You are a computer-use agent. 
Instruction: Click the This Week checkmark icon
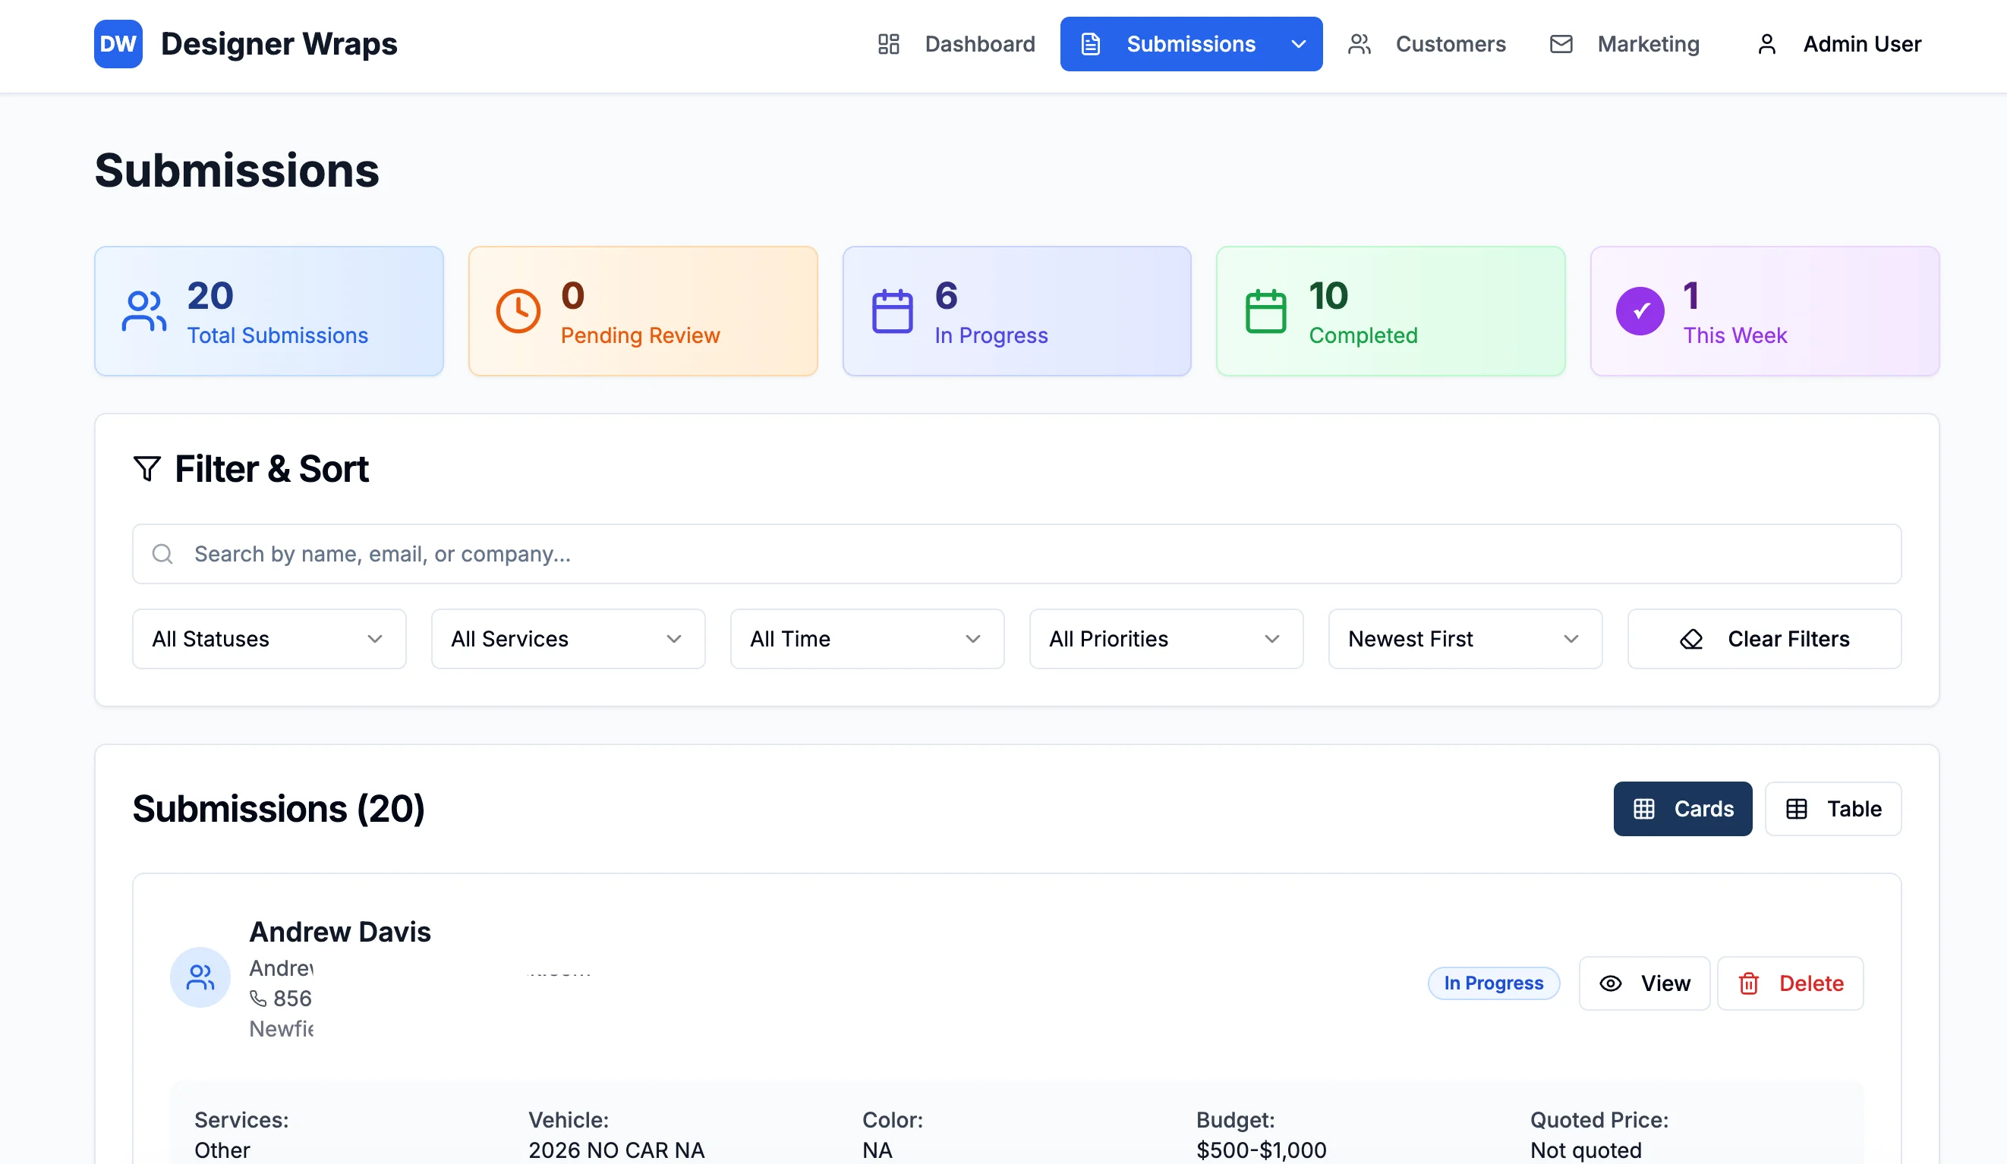[1640, 311]
